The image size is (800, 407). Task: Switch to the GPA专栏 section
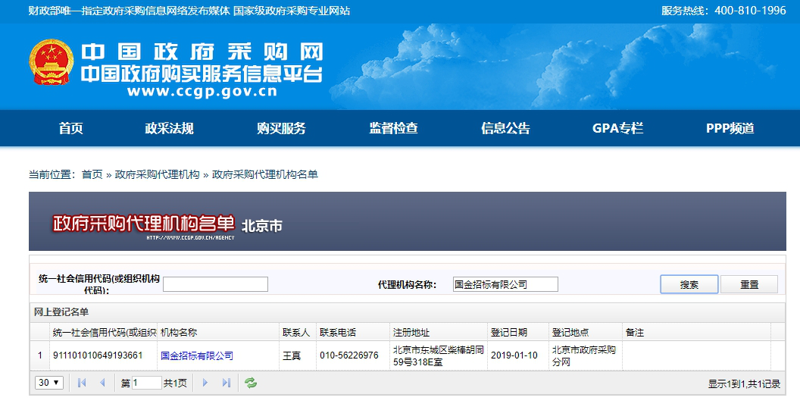pyautogui.click(x=617, y=128)
